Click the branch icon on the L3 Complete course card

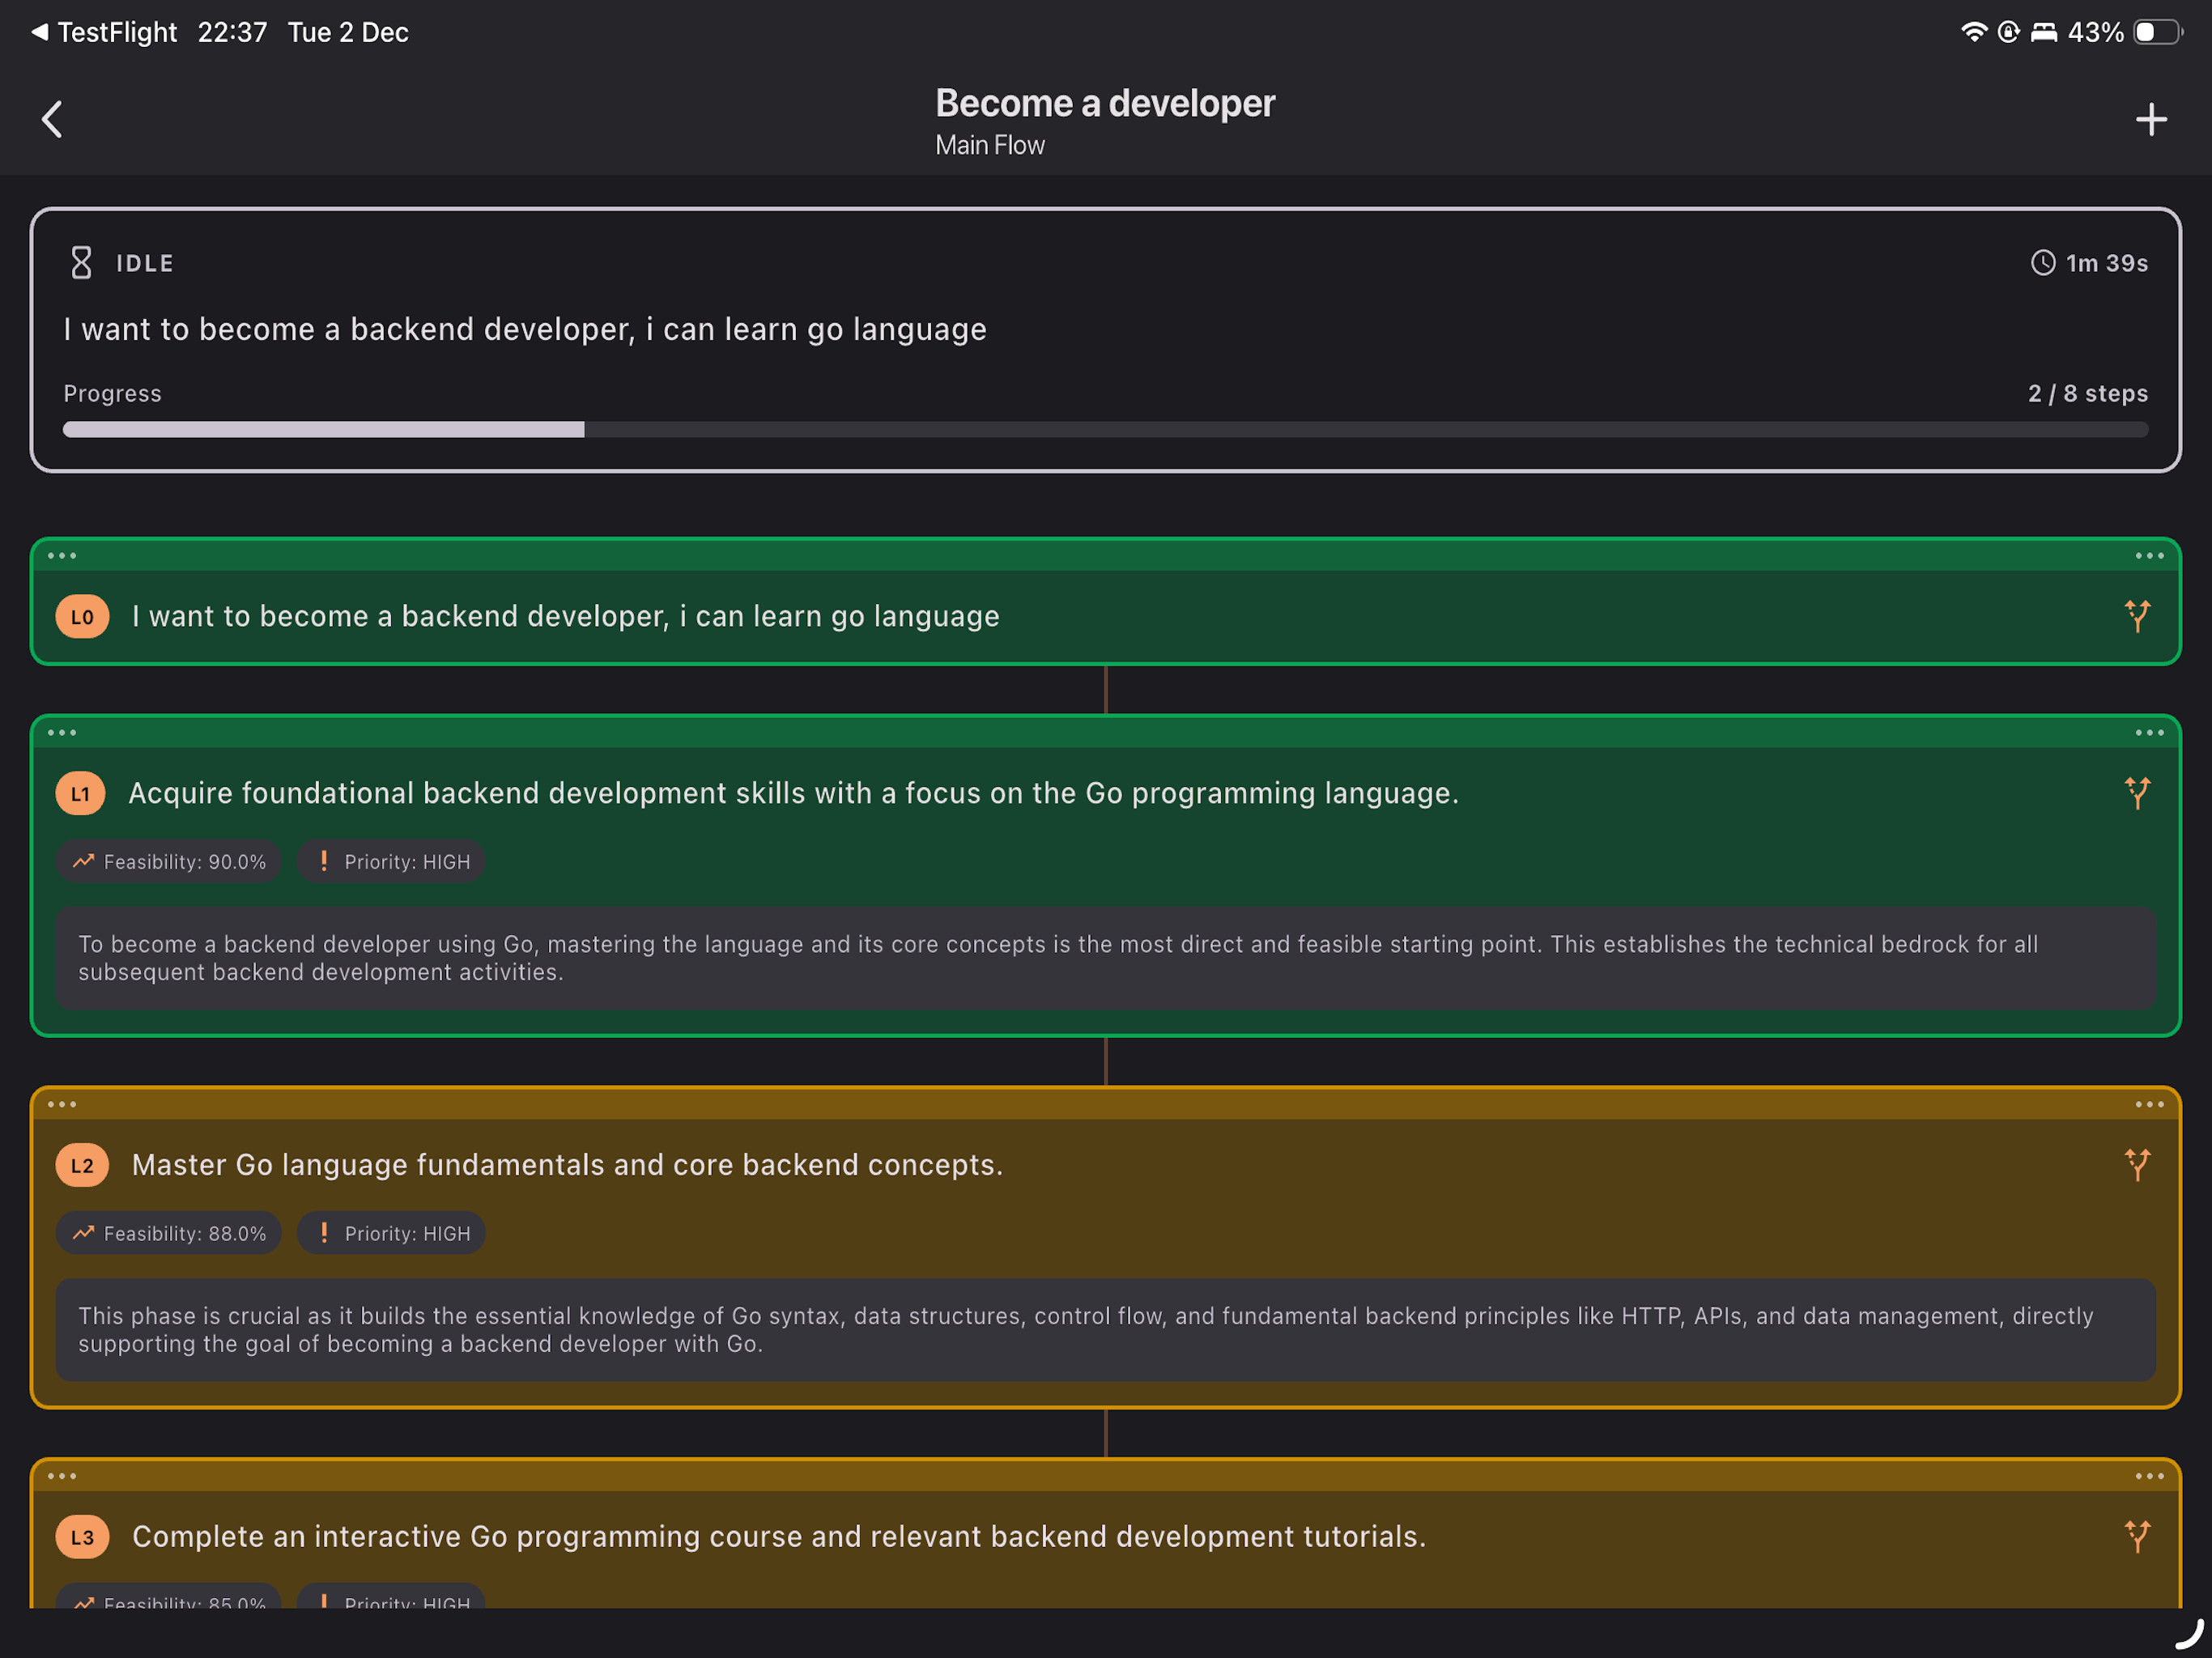point(2137,1537)
